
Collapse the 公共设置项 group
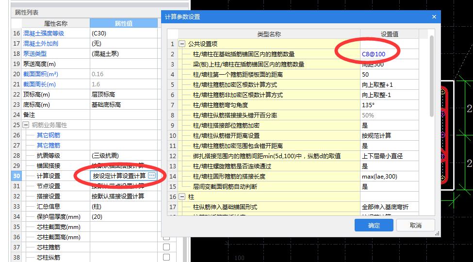point(182,44)
